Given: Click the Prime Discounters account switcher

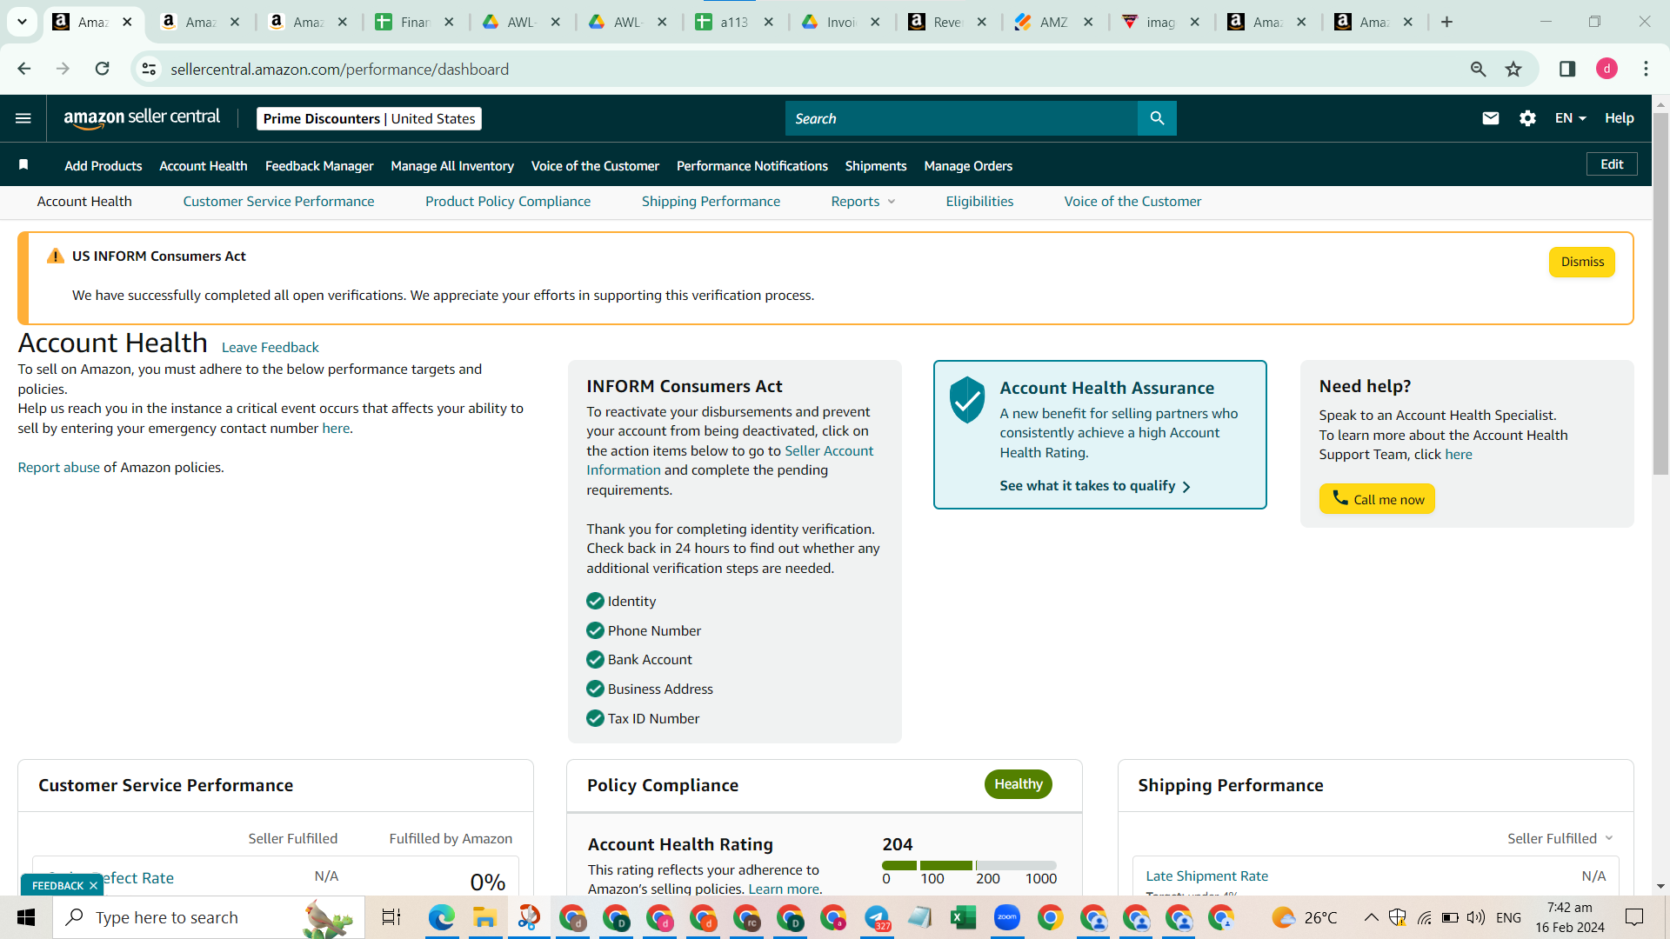Looking at the screenshot, I should (x=369, y=118).
